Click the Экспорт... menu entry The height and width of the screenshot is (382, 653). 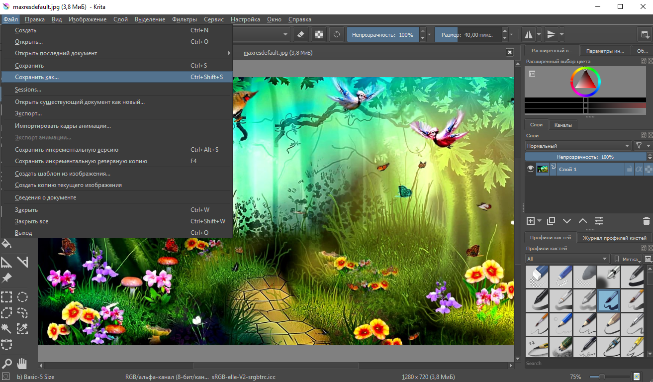(x=28, y=113)
